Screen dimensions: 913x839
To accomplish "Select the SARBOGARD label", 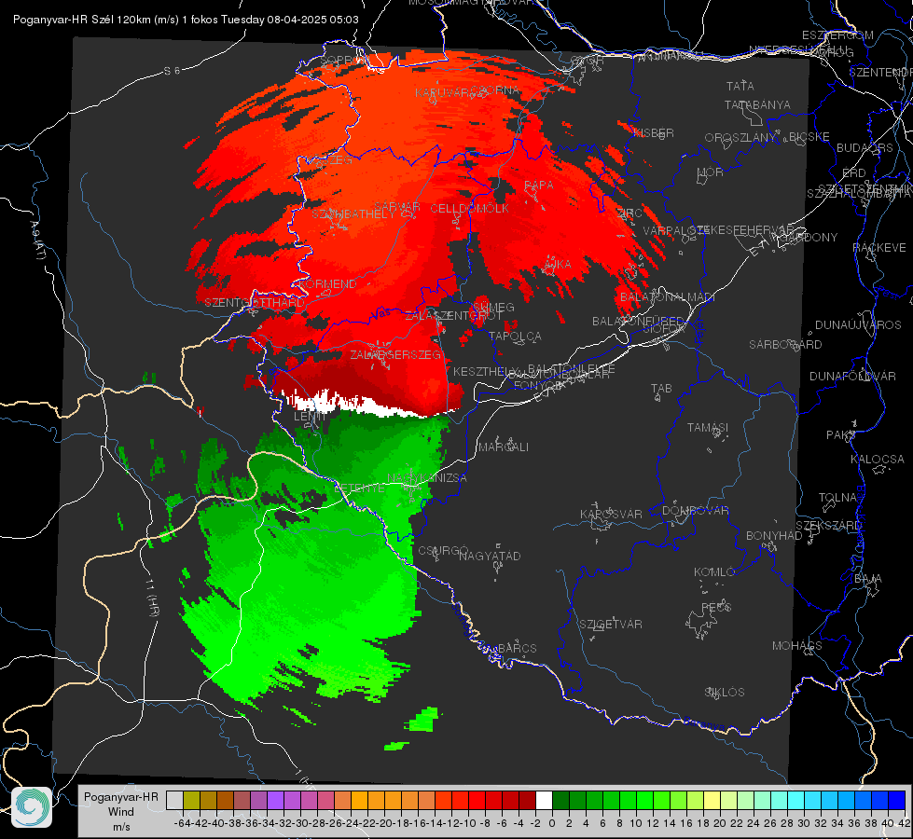I will (x=785, y=345).
